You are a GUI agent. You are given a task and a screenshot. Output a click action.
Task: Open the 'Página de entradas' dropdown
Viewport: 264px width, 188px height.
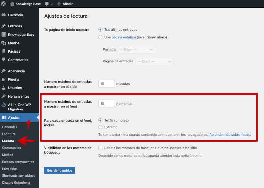tap(154, 61)
